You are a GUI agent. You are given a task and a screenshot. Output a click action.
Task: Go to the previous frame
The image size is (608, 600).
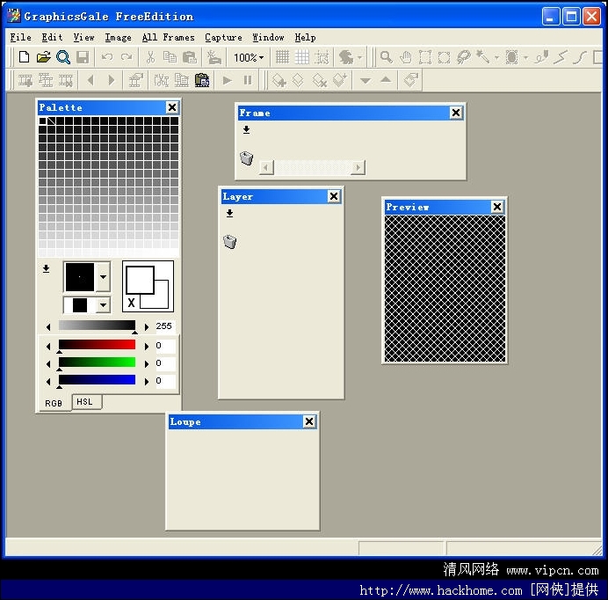point(91,80)
